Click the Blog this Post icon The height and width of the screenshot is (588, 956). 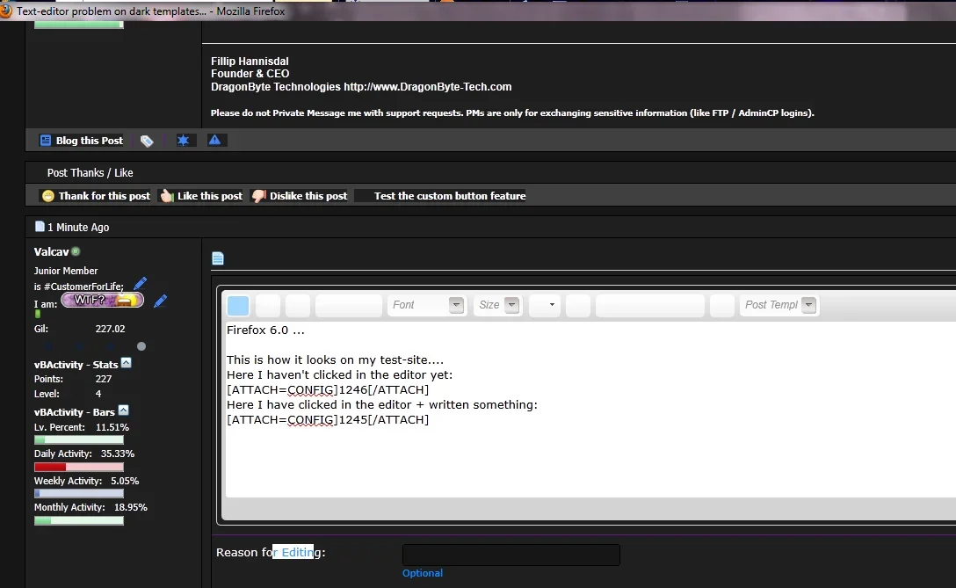click(46, 141)
